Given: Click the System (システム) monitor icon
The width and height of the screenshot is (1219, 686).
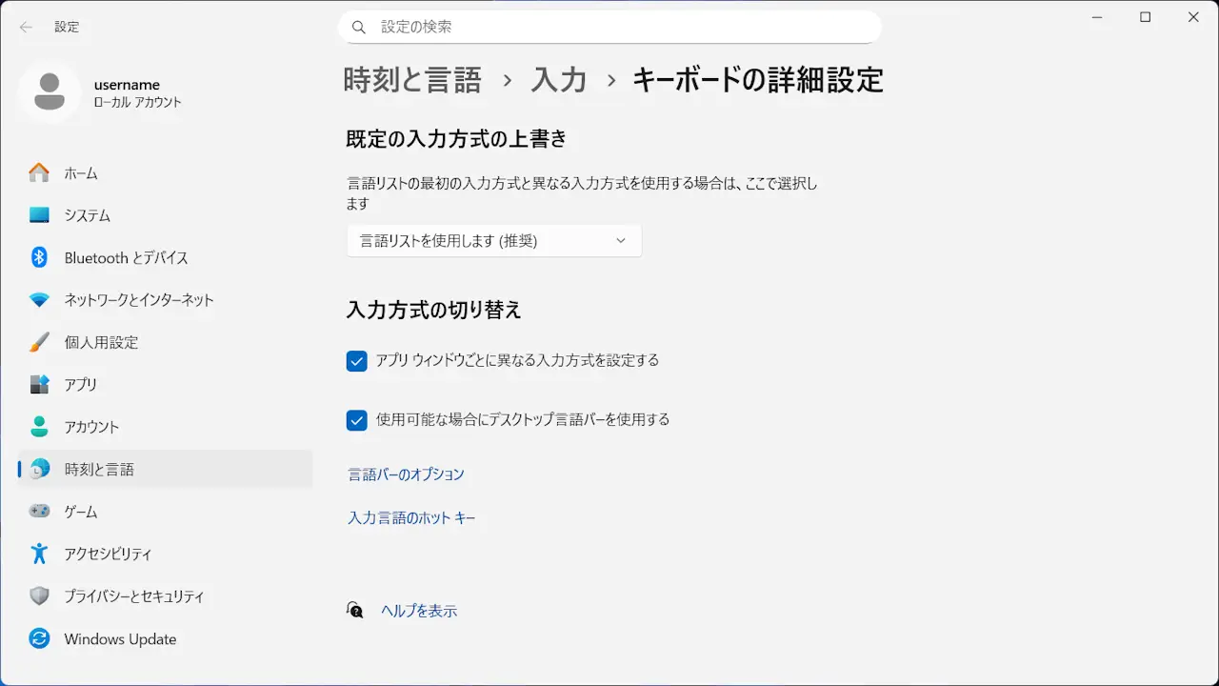Looking at the screenshot, I should pos(39,215).
